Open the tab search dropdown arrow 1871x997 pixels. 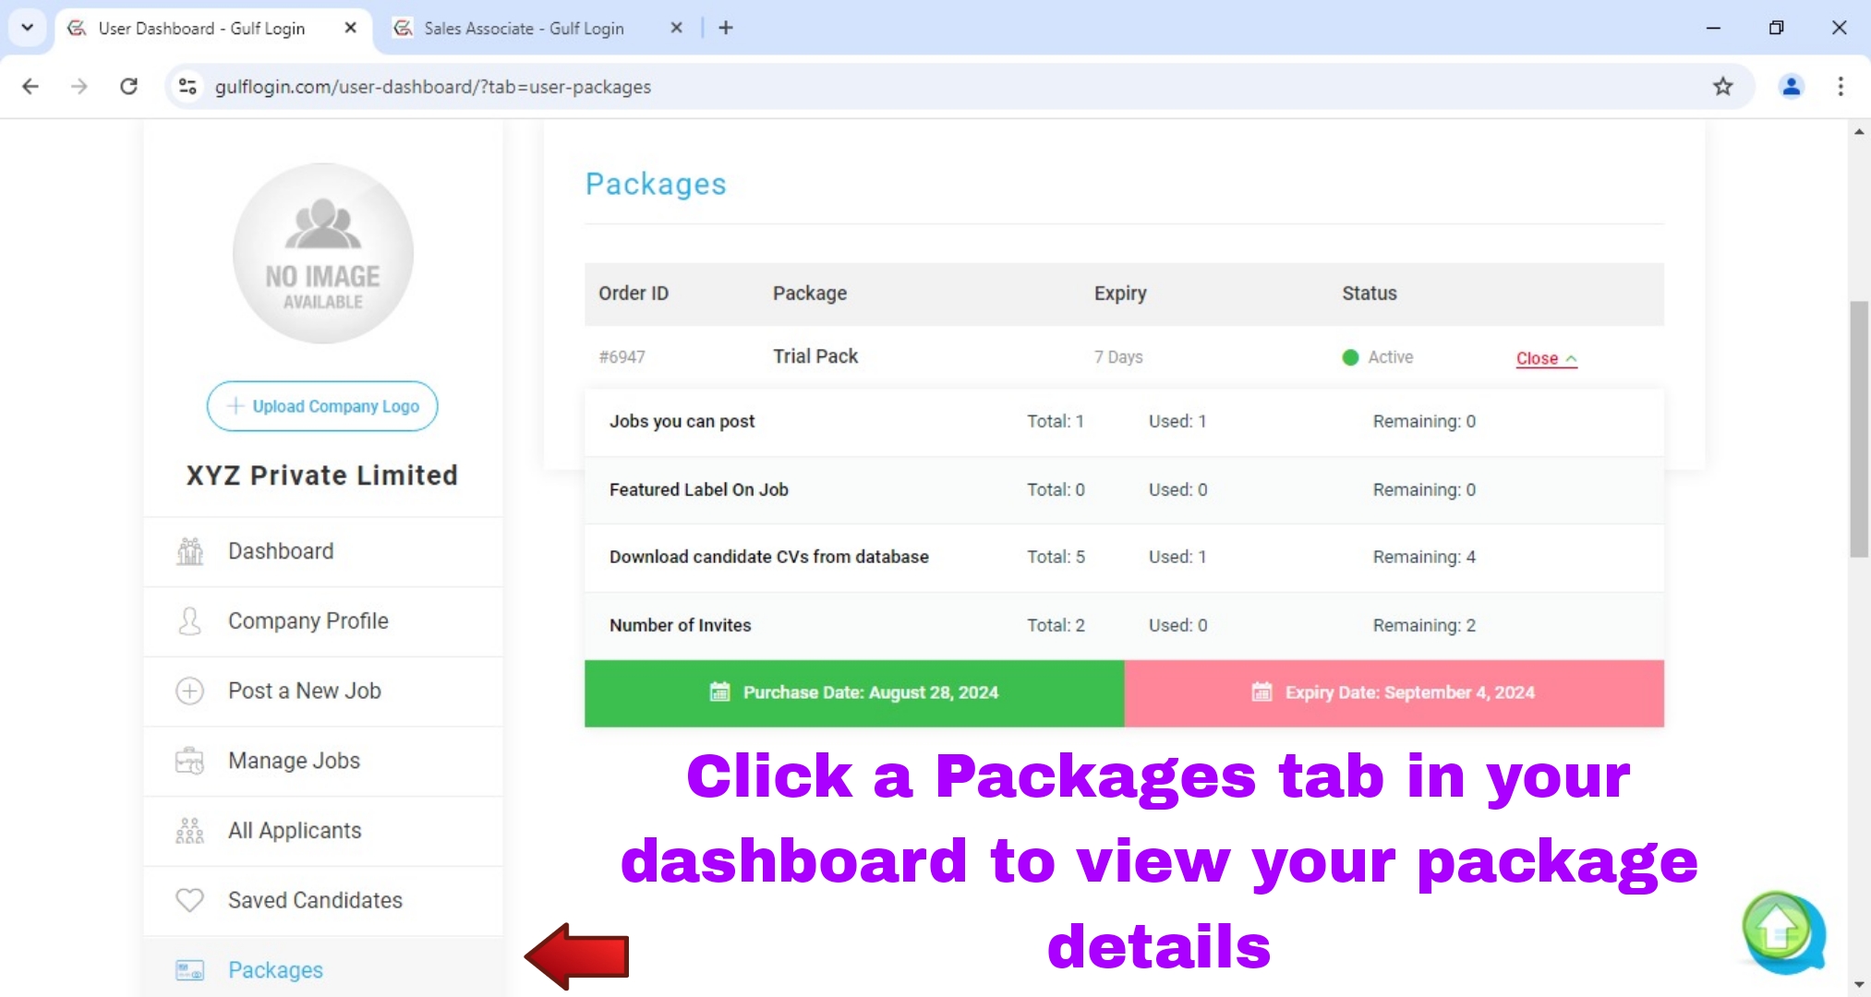pos(27,28)
